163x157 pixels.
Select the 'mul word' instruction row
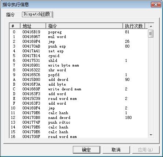coord(78,37)
